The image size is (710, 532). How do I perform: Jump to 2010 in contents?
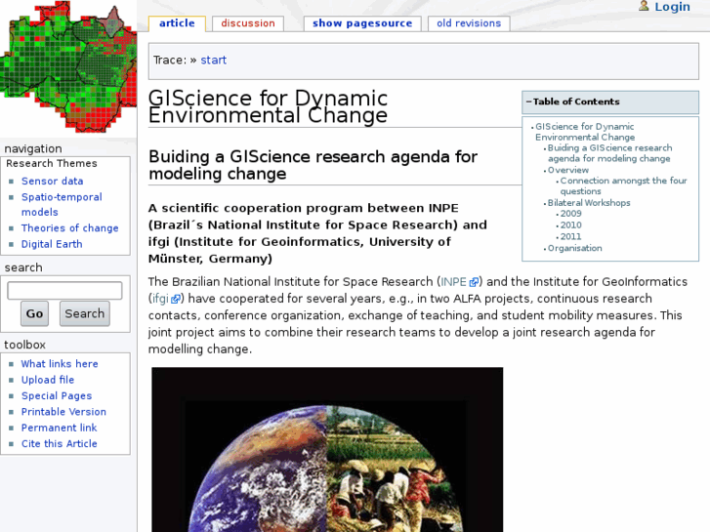coord(571,225)
